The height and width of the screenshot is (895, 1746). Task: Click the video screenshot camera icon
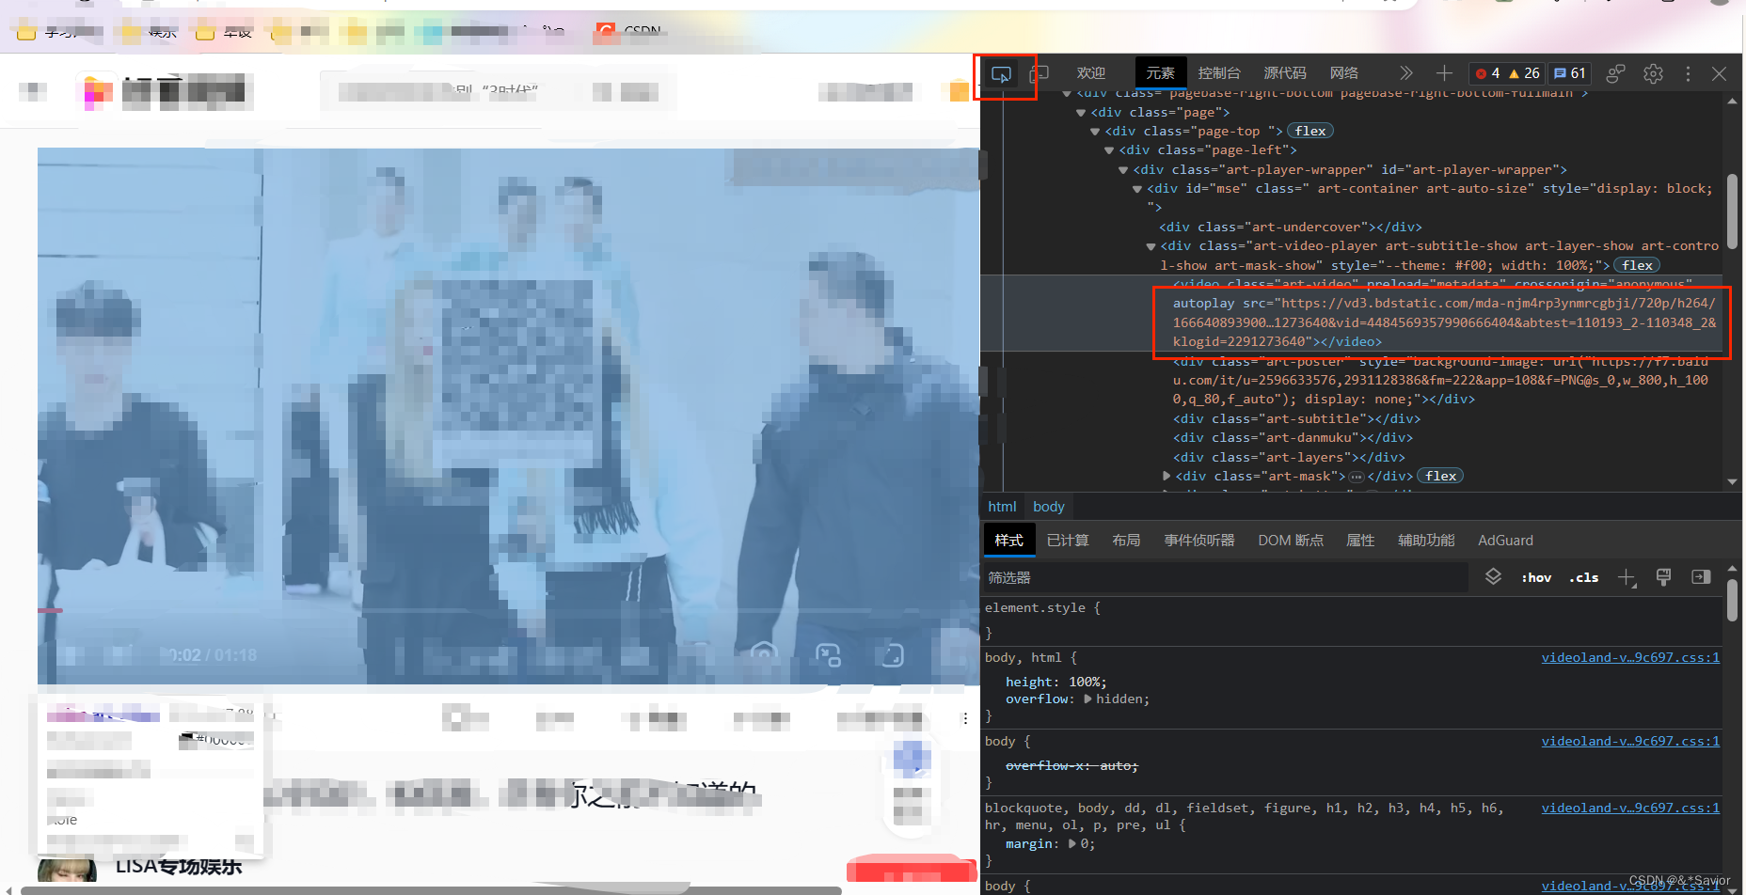click(764, 654)
